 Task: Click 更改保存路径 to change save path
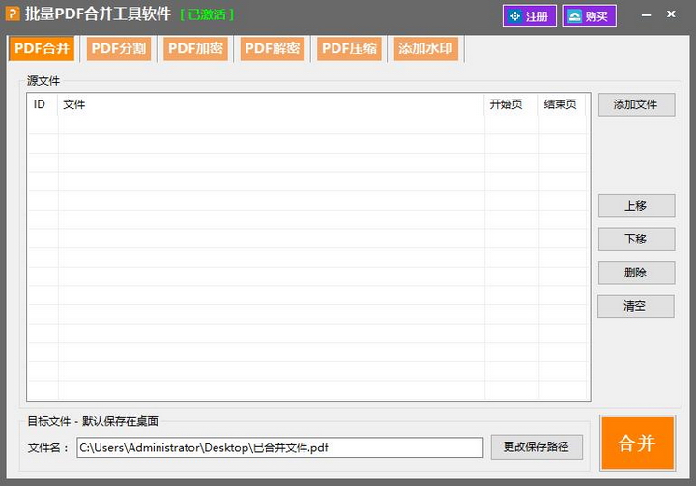pos(536,447)
